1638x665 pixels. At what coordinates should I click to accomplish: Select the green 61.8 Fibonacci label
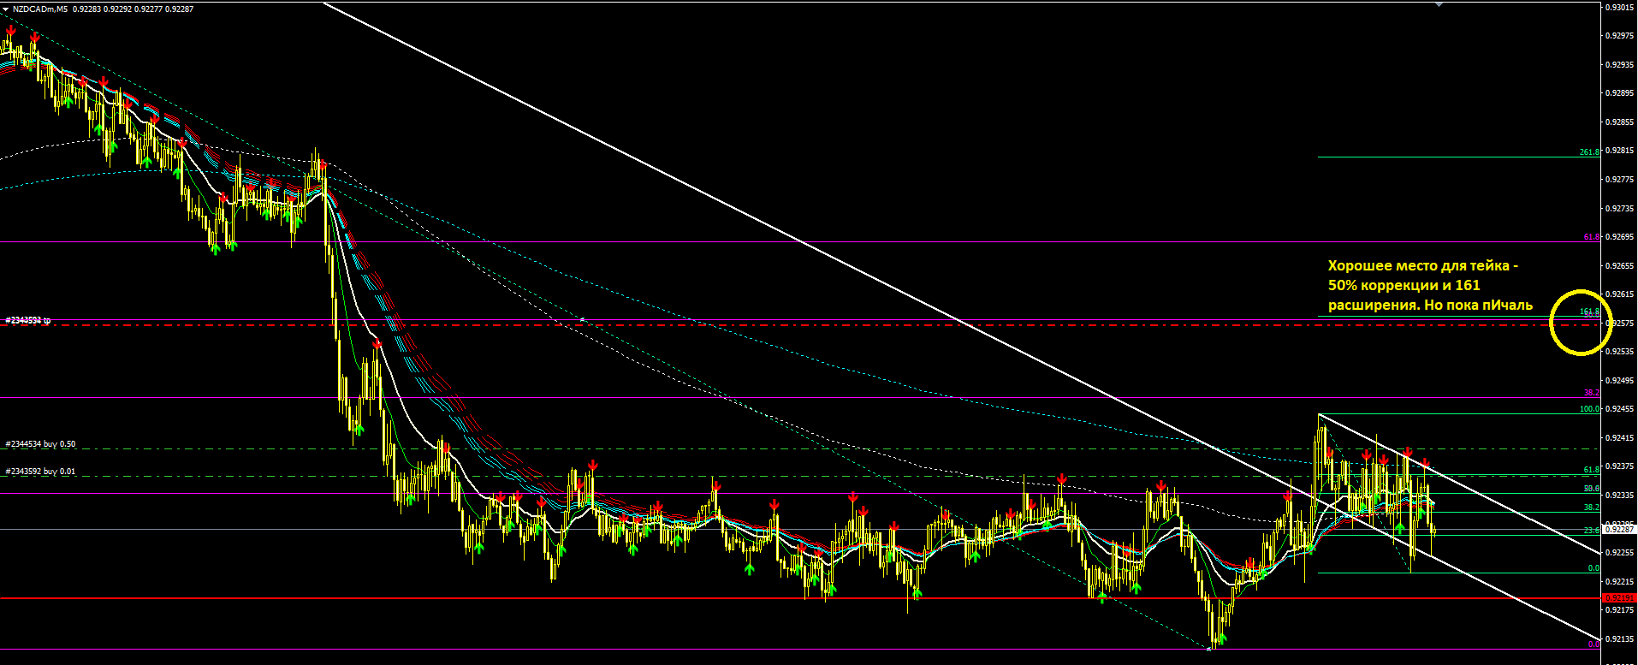tap(1592, 470)
